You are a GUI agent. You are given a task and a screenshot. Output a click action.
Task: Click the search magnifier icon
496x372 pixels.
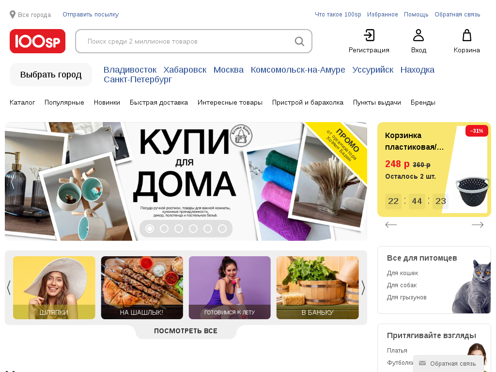[x=299, y=41]
